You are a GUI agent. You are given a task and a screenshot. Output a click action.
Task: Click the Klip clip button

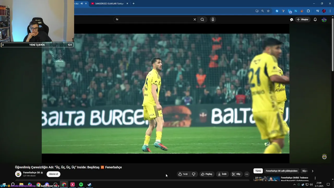[x=236, y=174]
